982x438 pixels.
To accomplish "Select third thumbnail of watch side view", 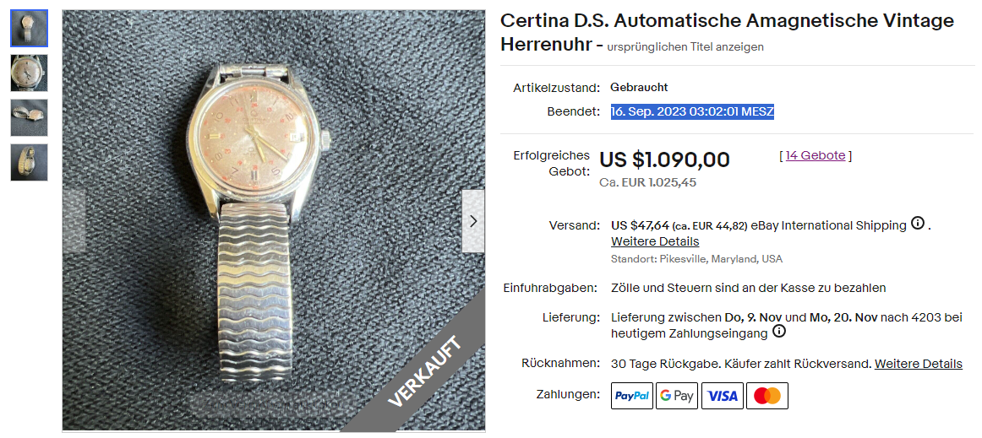I will click(x=29, y=117).
